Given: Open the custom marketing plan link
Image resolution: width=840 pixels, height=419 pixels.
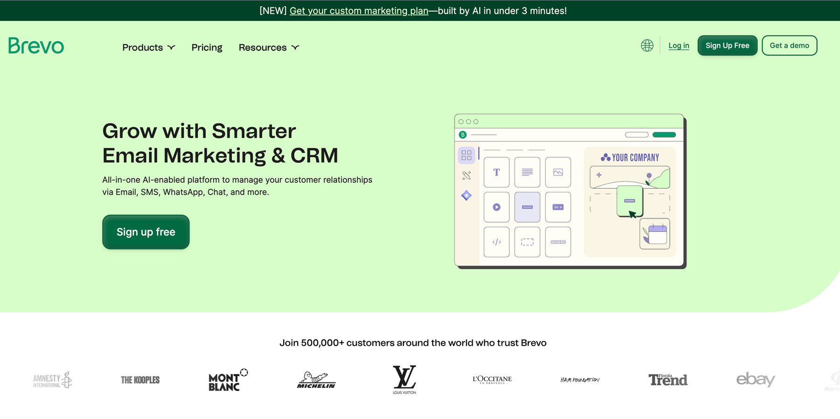Looking at the screenshot, I should [359, 11].
